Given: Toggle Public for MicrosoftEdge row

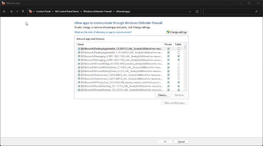Looking at the screenshot, I should [x=179, y=64].
